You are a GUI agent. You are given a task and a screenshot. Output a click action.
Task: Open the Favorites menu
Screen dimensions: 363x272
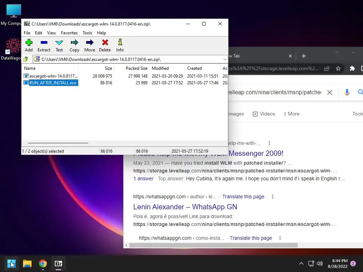coord(69,33)
